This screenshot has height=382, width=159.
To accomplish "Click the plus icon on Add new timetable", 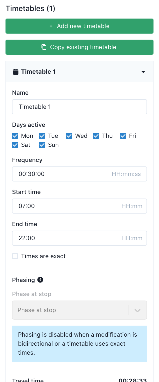I will (51, 26).
